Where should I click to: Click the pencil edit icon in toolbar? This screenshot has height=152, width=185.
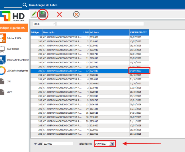(x=34, y=14)
